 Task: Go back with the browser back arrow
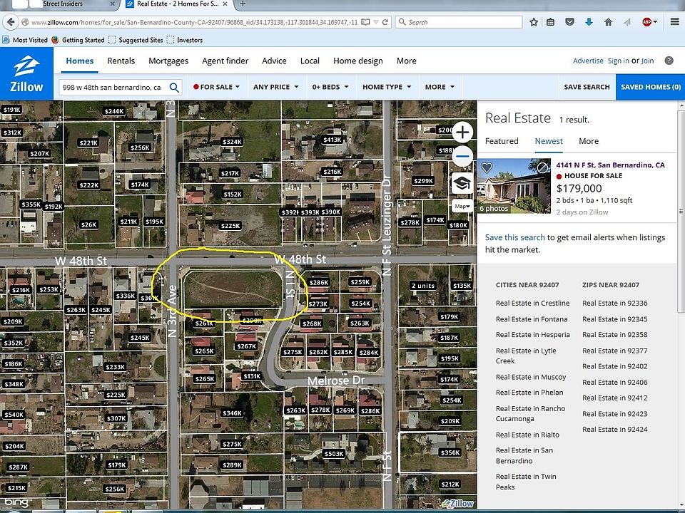(11, 22)
